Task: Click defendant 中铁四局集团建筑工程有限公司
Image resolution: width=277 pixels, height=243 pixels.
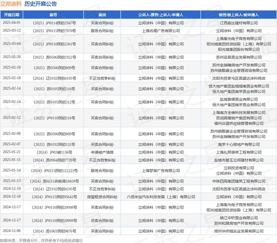Action: coord(239,181)
